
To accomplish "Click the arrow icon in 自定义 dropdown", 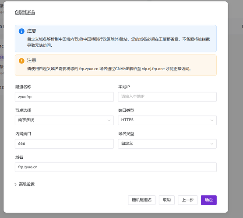I will click(212, 144).
